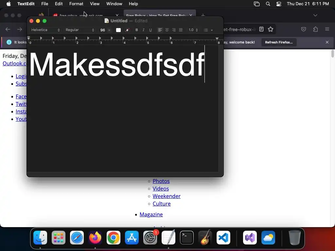Open the Window menu
This screenshot has width=335, height=251.
pos(114,4)
